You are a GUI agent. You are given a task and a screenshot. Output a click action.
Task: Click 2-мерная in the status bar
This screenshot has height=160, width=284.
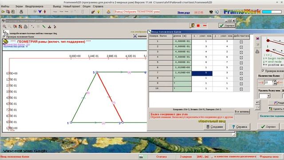tap(186, 156)
